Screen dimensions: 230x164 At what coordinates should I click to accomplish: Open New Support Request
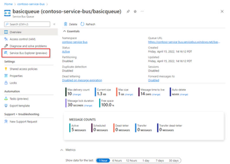coord(23,122)
